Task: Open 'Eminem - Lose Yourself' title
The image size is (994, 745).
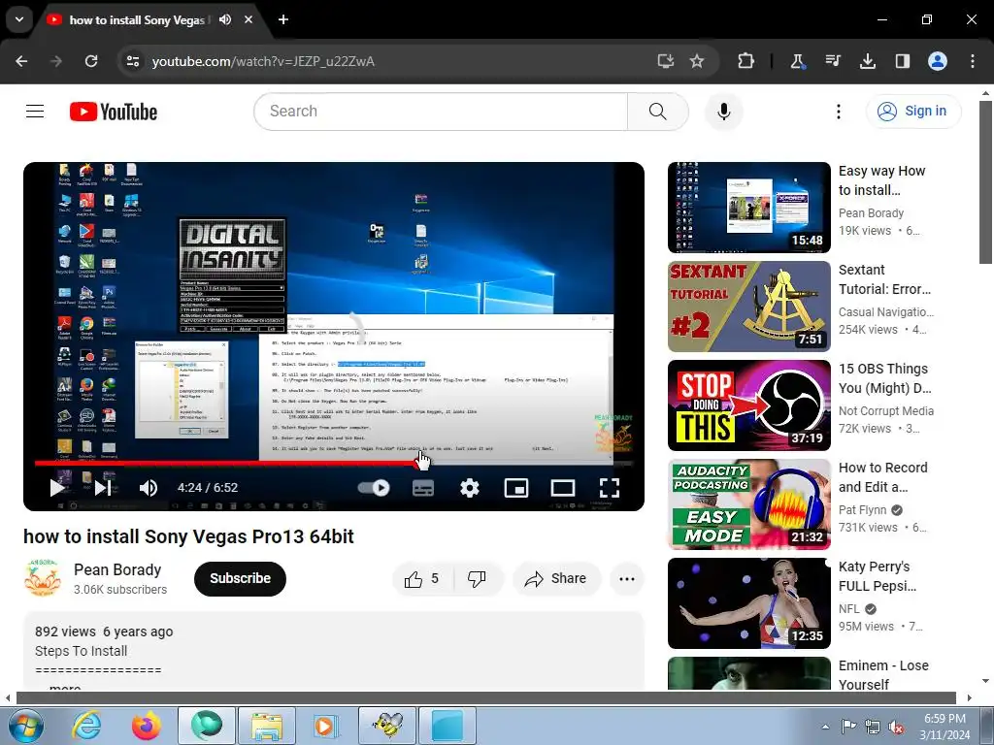Action: point(883,675)
